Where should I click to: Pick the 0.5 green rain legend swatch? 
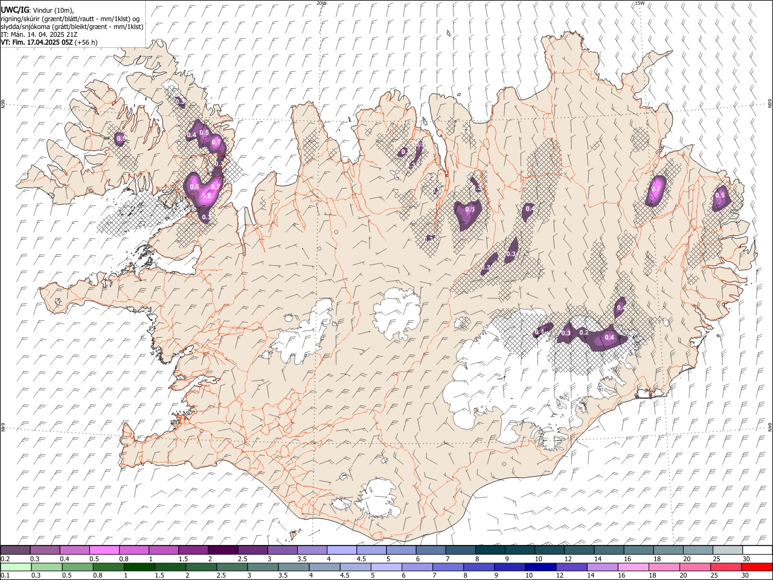78,567
